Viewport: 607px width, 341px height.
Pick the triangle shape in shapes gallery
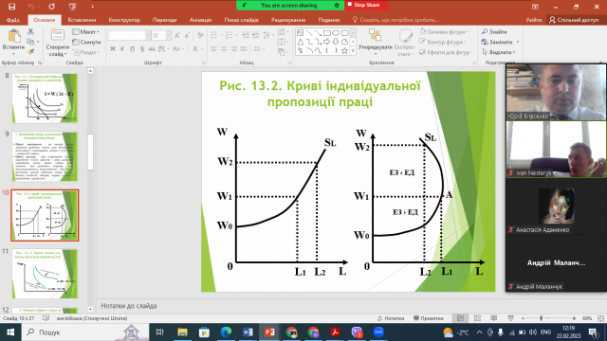click(301, 42)
